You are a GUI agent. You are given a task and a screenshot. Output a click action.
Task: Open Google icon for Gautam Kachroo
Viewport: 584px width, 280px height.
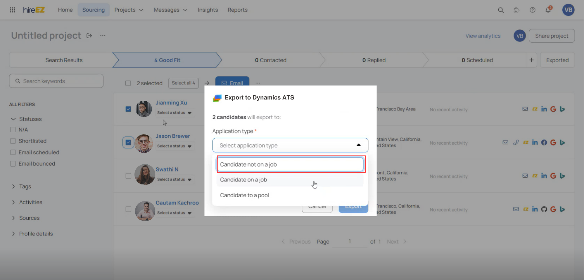tap(553, 209)
